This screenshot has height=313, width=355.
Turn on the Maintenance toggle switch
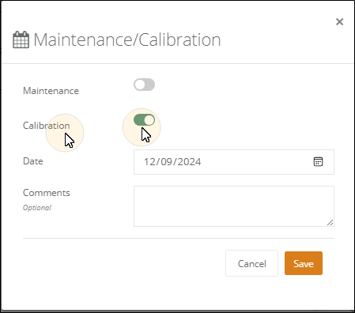[x=144, y=85]
